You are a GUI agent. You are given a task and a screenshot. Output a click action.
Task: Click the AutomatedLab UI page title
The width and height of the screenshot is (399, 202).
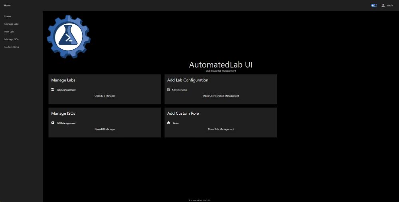coord(221,65)
